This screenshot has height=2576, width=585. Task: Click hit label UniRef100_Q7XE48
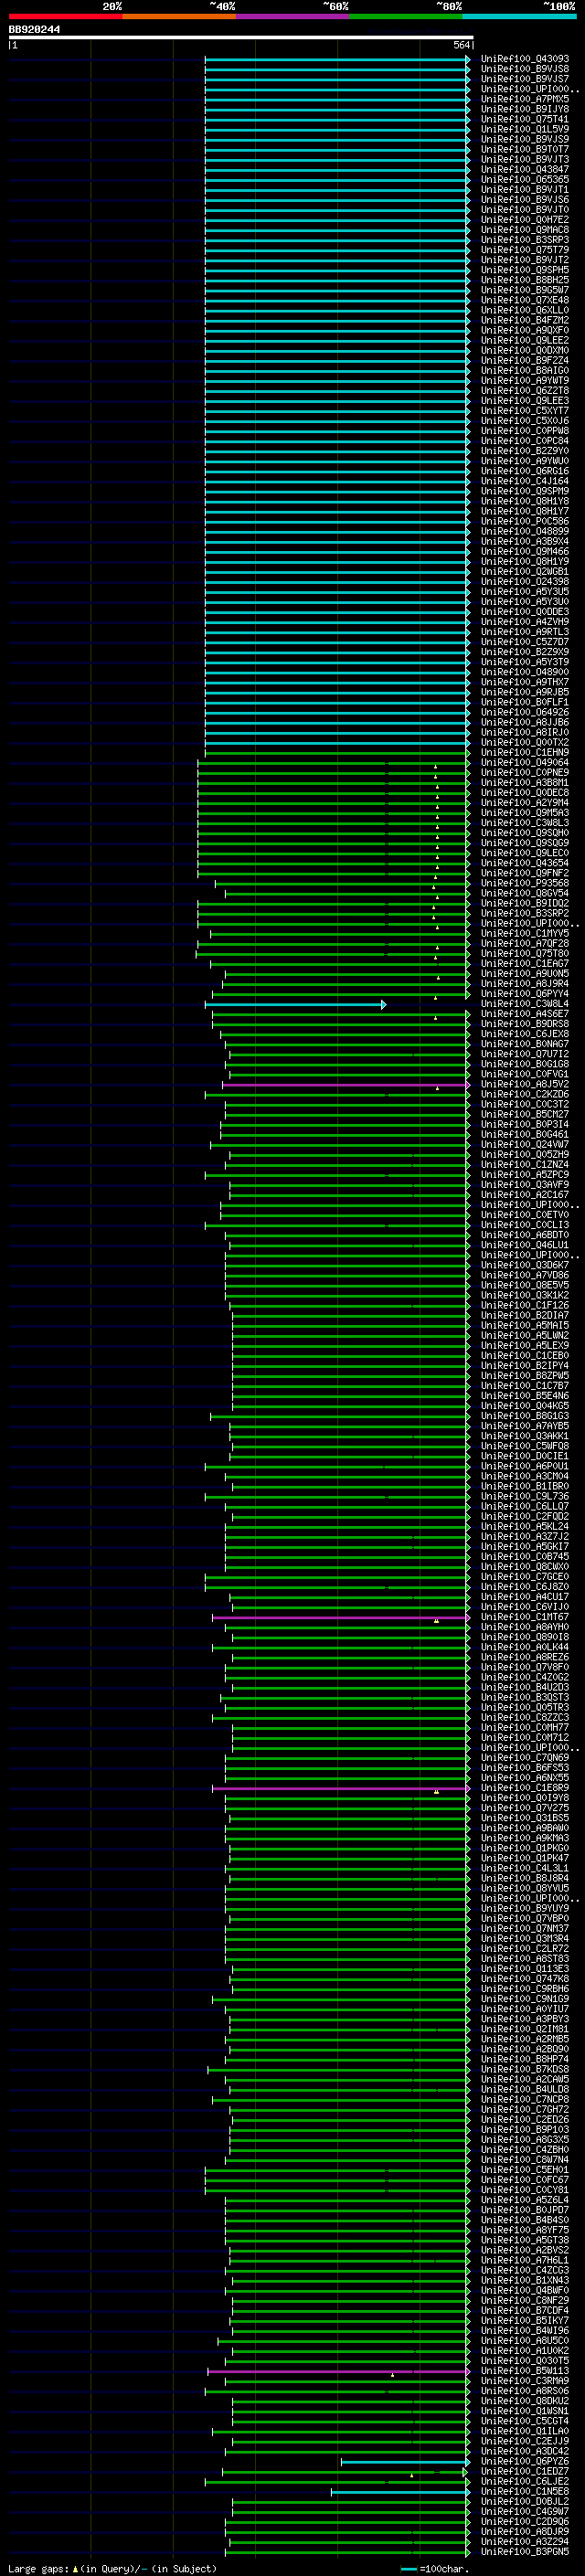525,300
